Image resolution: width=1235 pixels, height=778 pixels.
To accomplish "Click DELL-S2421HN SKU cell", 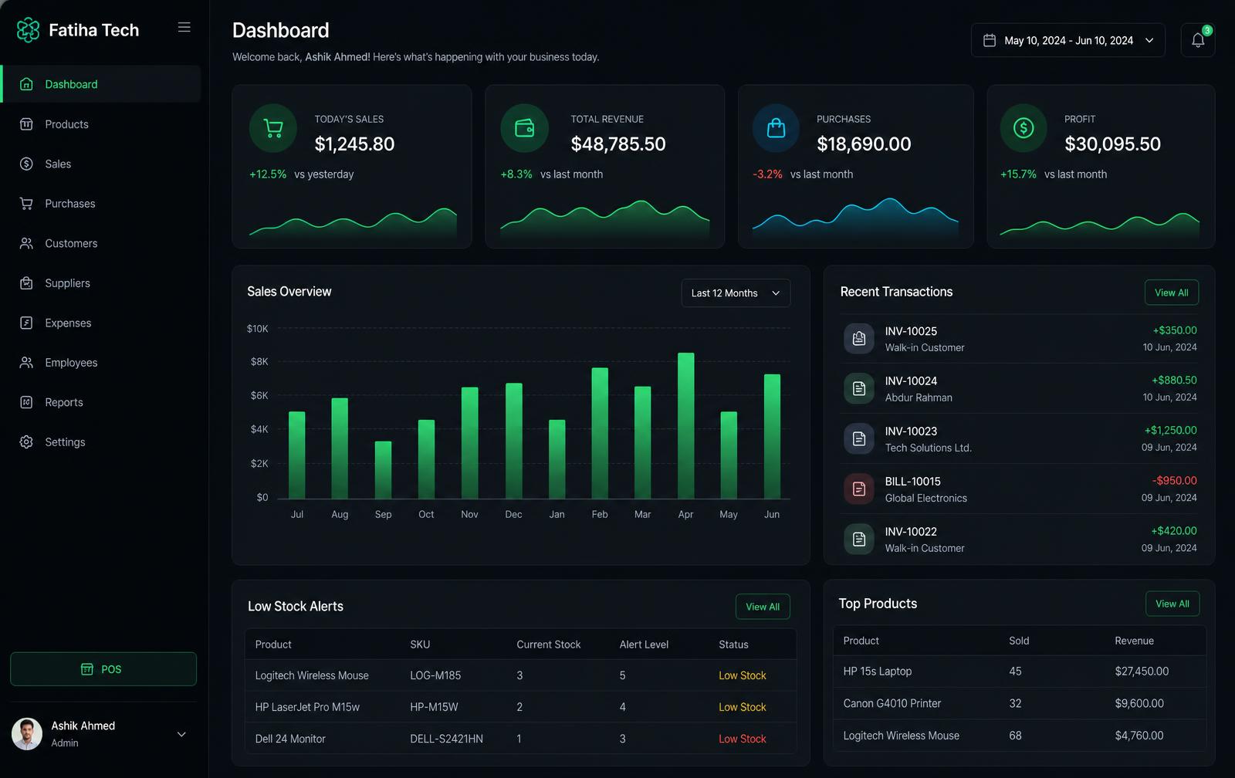I will (x=446, y=739).
